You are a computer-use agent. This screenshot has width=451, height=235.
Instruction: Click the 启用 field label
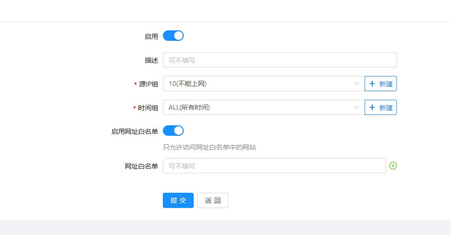coord(151,37)
